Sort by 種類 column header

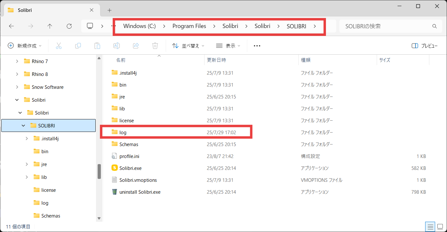[x=306, y=60]
